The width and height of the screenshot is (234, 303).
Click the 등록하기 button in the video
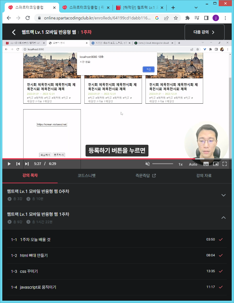[58, 155]
